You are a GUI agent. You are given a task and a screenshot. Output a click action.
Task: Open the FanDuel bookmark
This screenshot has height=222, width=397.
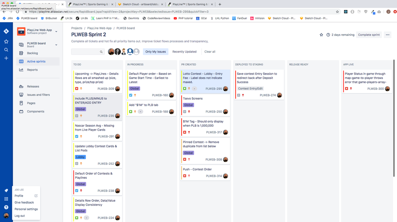tap(240, 18)
